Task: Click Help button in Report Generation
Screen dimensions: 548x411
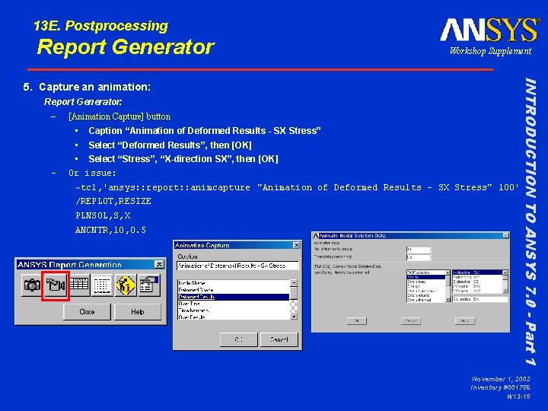Action: 138,312
